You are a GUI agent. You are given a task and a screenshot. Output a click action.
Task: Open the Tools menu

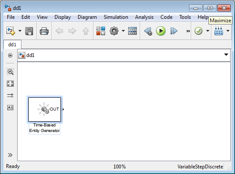point(185,17)
